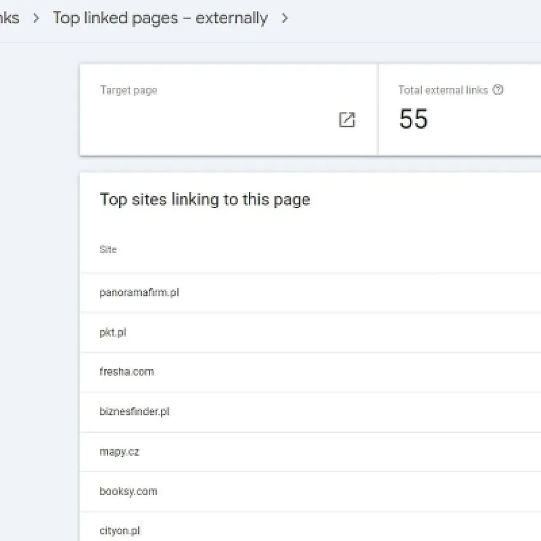Click Top sites linking to this page heading
The width and height of the screenshot is (541, 541).
(x=205, y=200)
